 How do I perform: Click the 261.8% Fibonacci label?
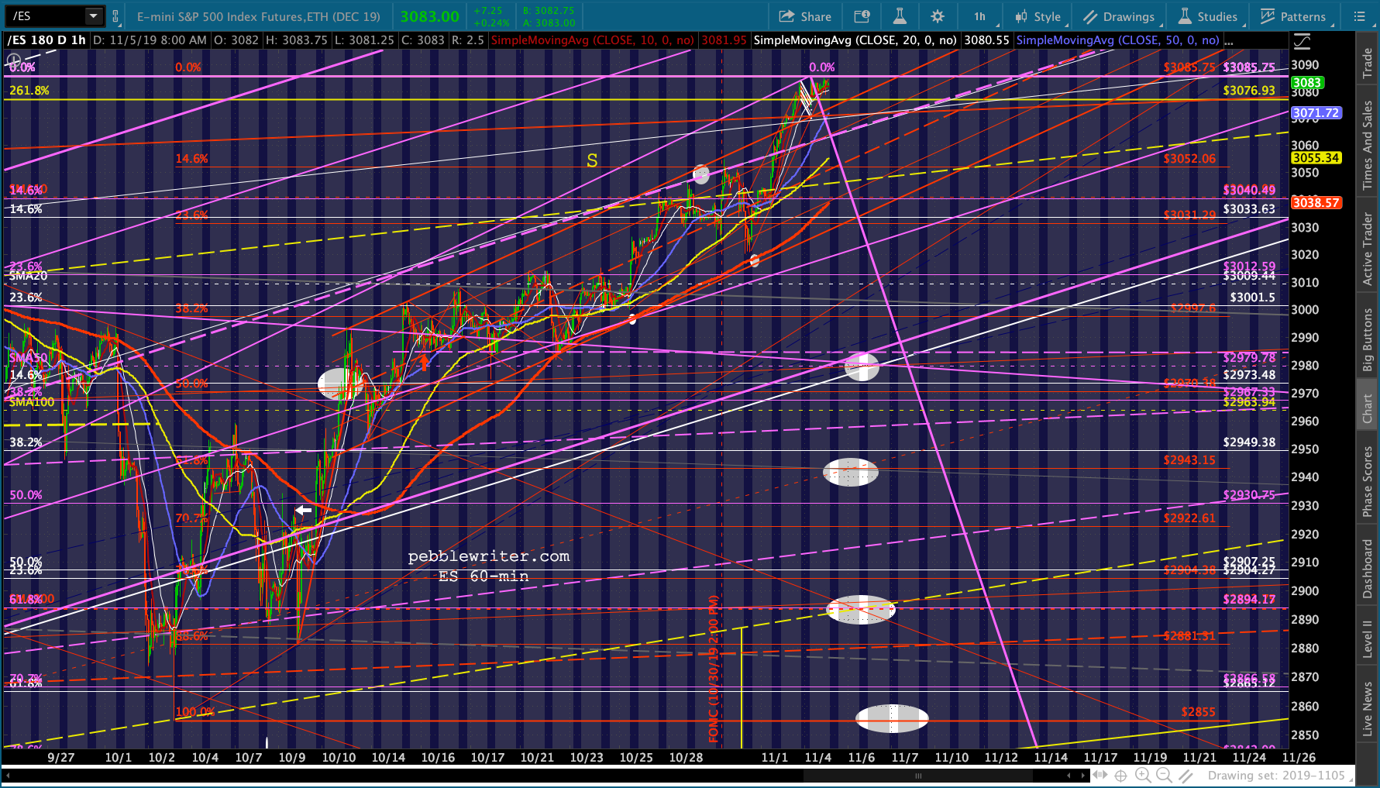tap(29, 91)
